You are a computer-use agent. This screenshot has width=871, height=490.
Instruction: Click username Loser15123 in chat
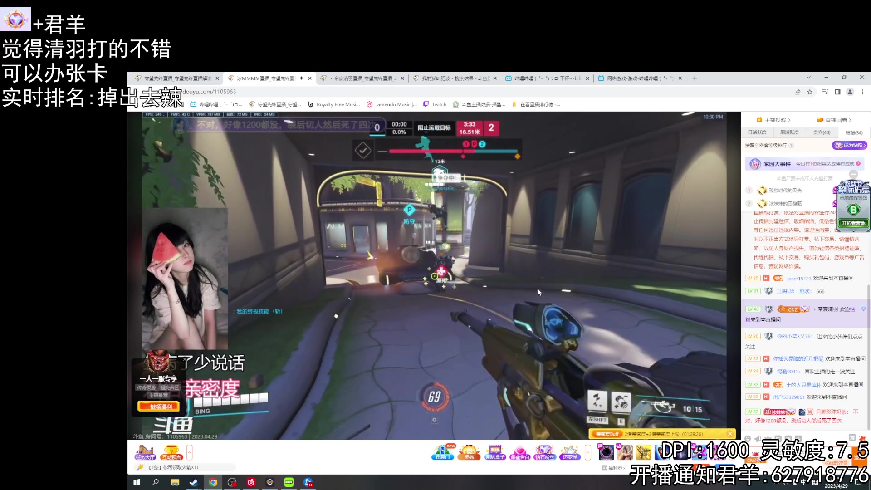(798, 279)
